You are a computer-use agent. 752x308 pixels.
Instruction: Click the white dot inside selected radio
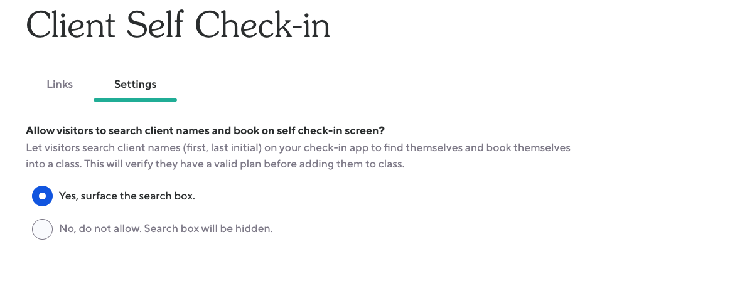click(42, 196)
